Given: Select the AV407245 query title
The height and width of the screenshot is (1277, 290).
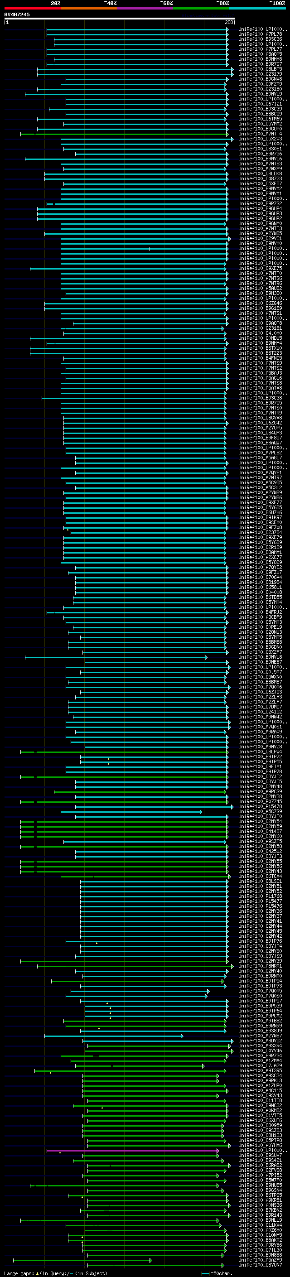Looking at the screenshot, I should [17, 15].
